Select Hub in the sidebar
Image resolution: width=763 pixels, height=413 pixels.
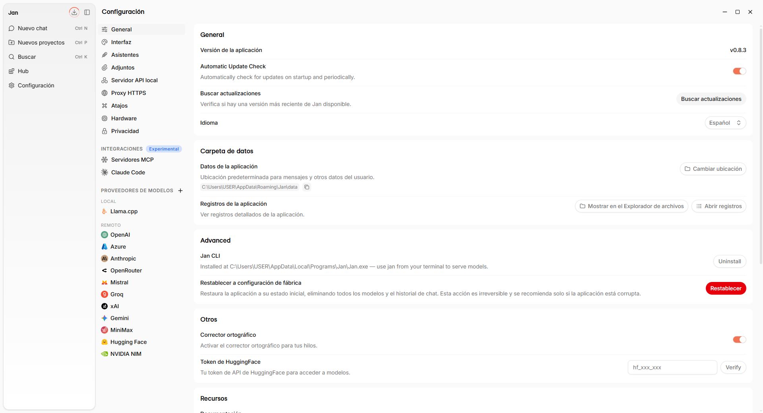tap(49, 71)
